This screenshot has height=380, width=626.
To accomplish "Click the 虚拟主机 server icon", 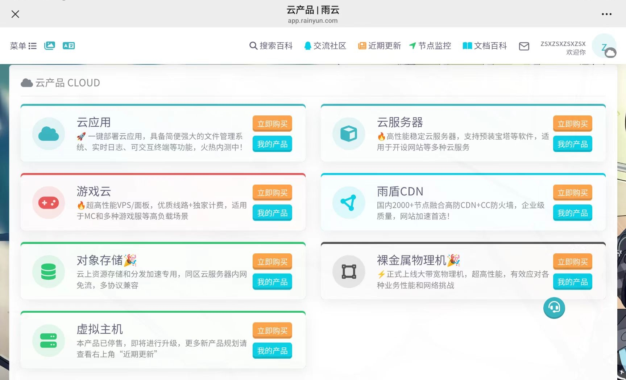I will (49, 341).
